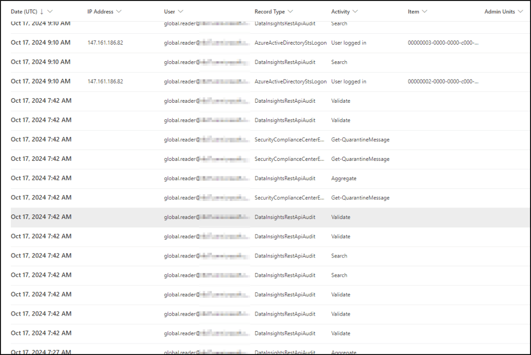This screenshot has height=355, width=531.
Task: Select the partially visible 7:27 AM row
Action: [41, 351]
